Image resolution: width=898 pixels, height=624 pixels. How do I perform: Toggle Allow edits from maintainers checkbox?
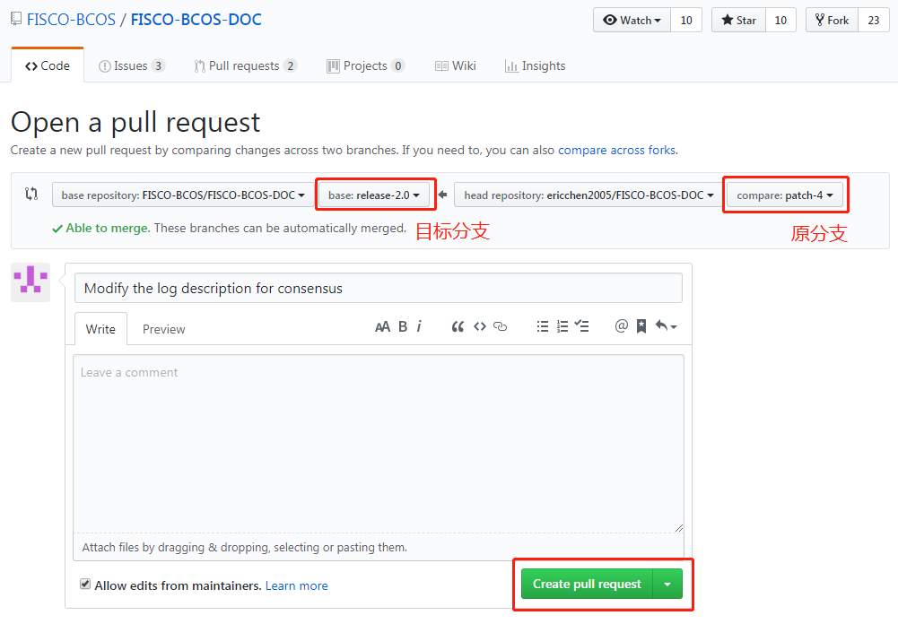85,584
